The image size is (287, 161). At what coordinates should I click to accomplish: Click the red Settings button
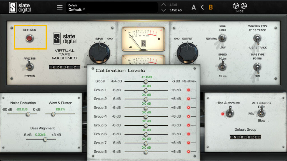coord(29,38)
